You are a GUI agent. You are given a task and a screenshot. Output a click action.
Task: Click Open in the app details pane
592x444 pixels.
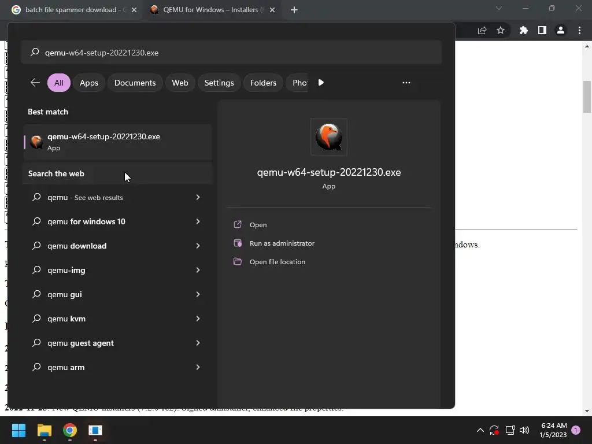(258, 225)
